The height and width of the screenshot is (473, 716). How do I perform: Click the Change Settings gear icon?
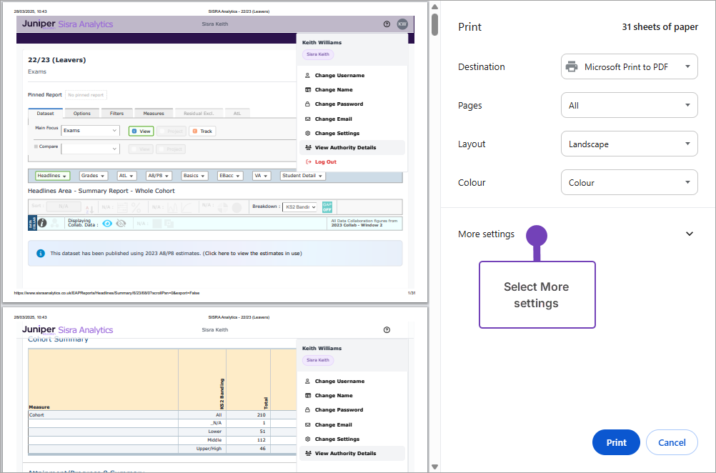click(308, 134)
